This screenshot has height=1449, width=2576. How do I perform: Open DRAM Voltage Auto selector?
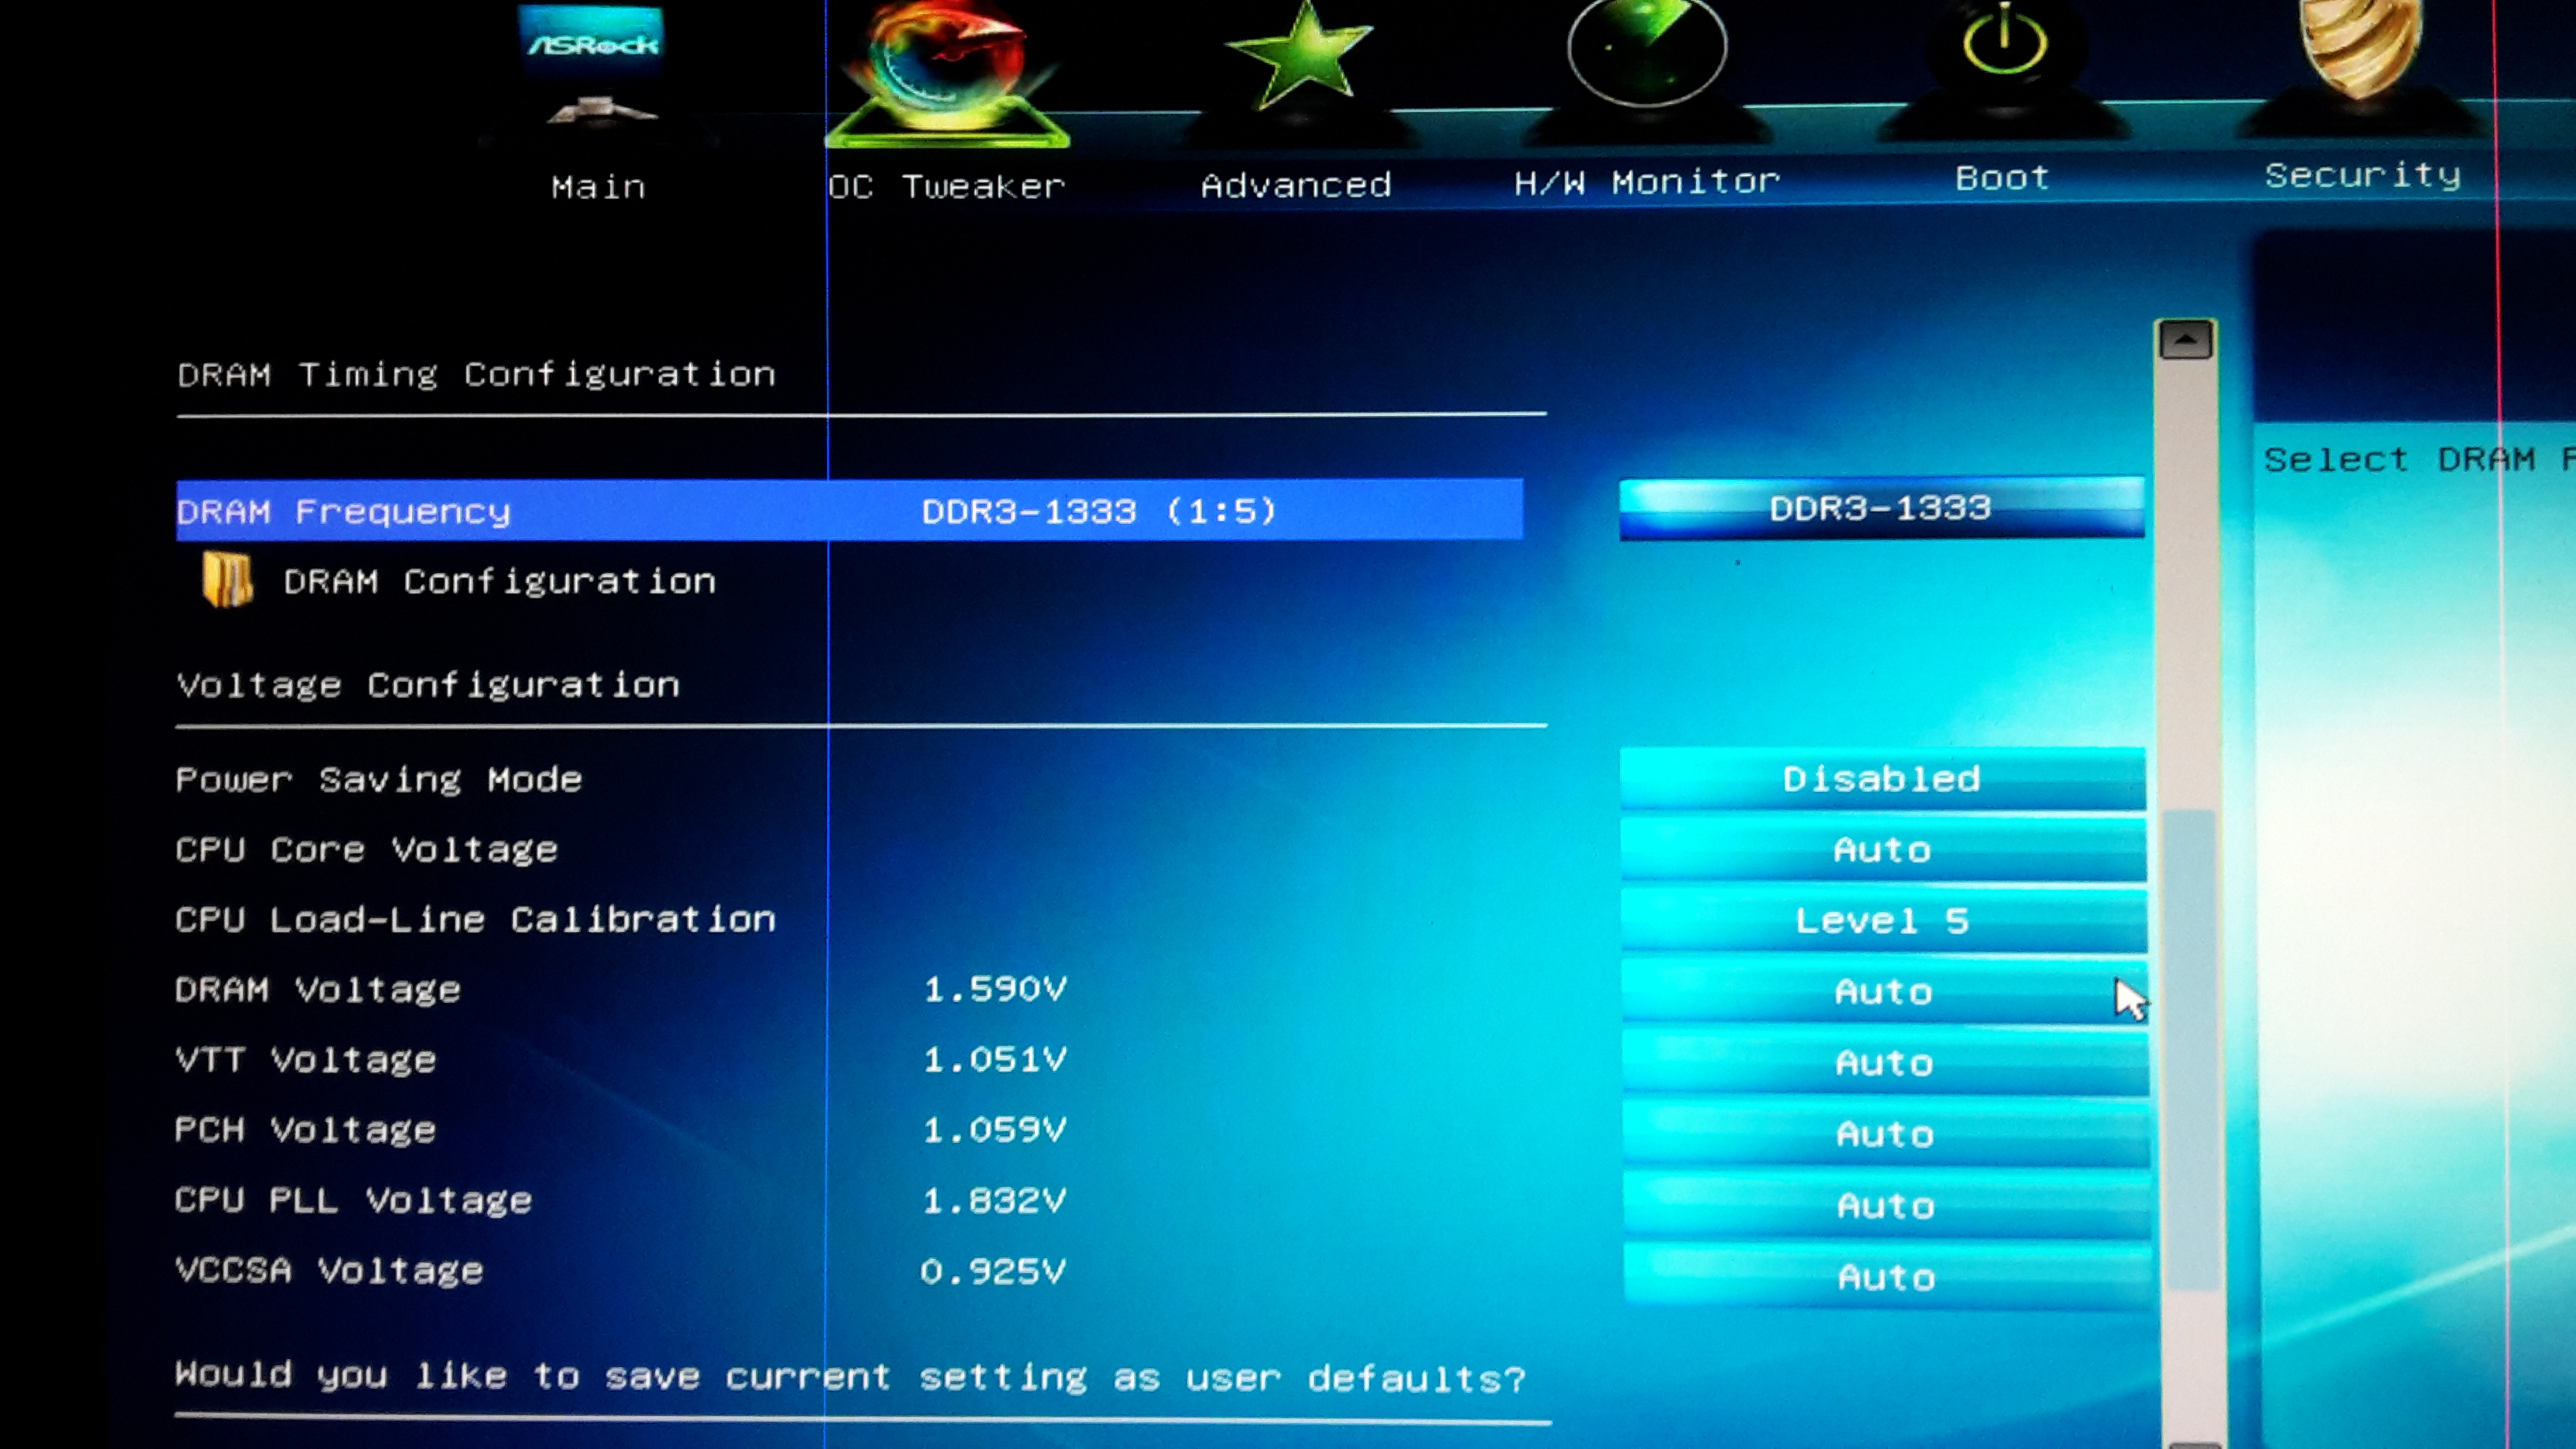point(1883,992)
